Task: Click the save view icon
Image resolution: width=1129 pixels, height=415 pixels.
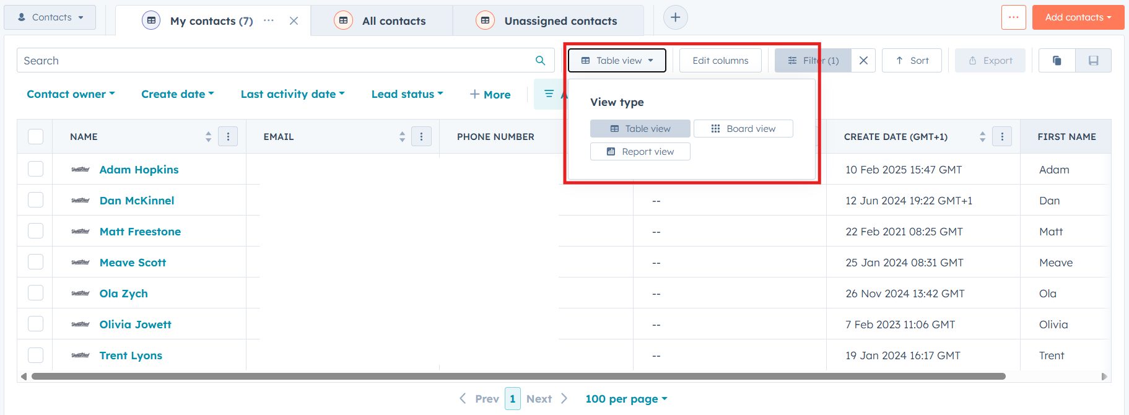Action: 1093,60
